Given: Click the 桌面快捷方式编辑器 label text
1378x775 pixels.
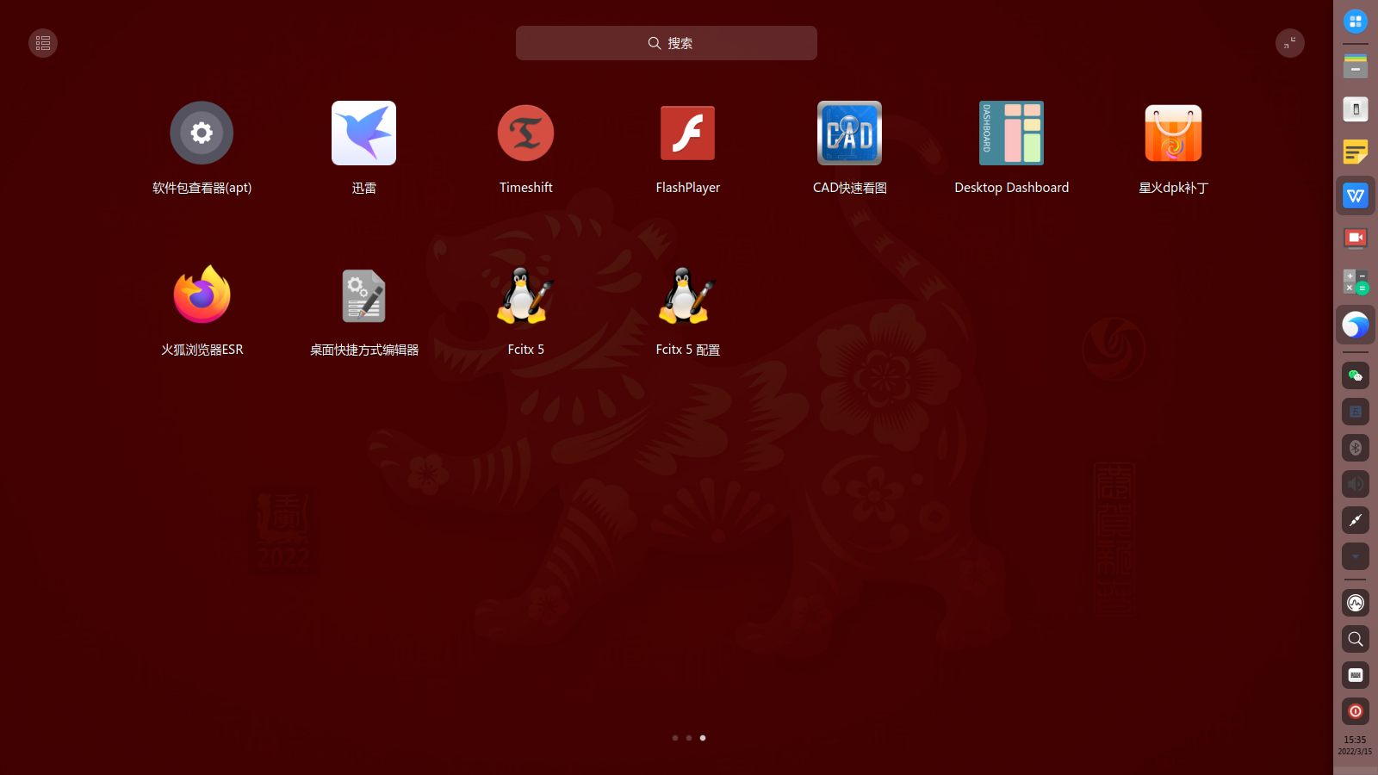Looking at the screenshot, I should pyautogui.click(x=363, y=350).
